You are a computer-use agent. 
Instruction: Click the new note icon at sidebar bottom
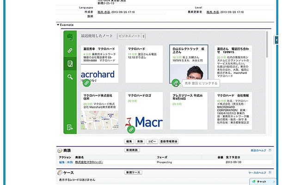click(x=70, y=127)
